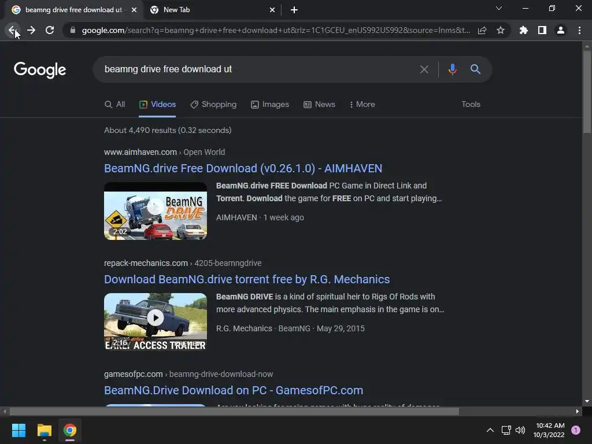
Task: Open the Windows Start menu
Action: (x=18, y=430)
